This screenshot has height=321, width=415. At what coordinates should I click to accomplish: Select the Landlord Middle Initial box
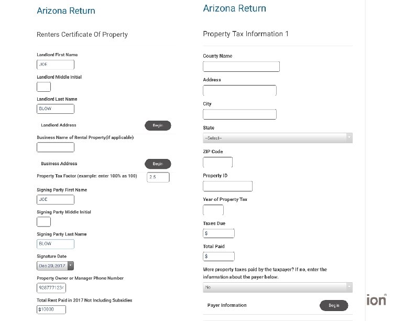click(x=43, y=87)
